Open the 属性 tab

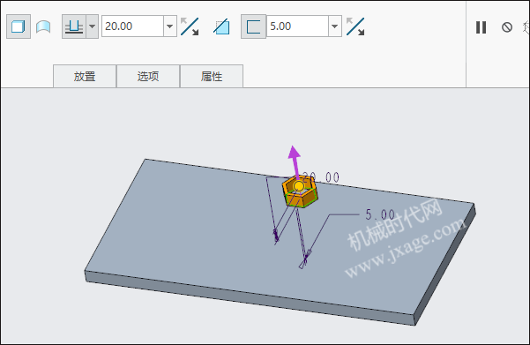212,77
